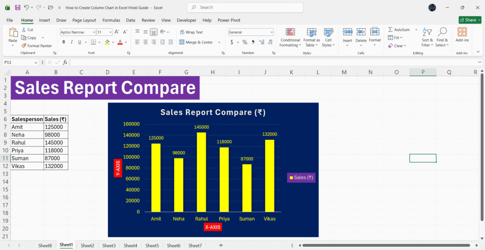Image resolution: width=485 pixels, height=250 pixels.
Task: Click the Delete cells icon
Action: (x=361, y=32)
